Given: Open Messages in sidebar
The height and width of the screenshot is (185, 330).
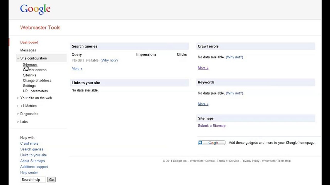Looking at the screenshot, I should 28,50.
